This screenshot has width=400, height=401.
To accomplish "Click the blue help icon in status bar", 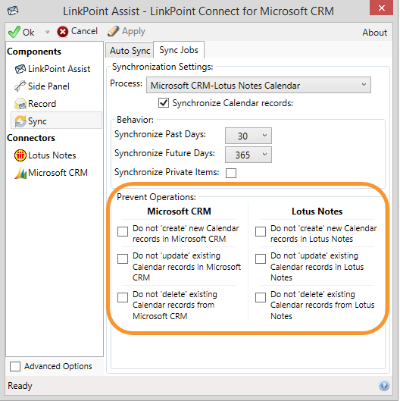I will pyautogui.click(x=384, y=385).
